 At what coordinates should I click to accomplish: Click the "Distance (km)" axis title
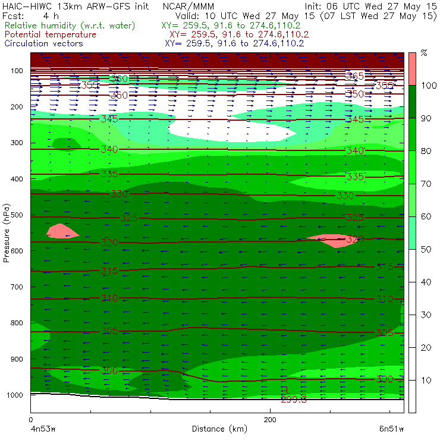pyautogui.click(x=220, y=429)
